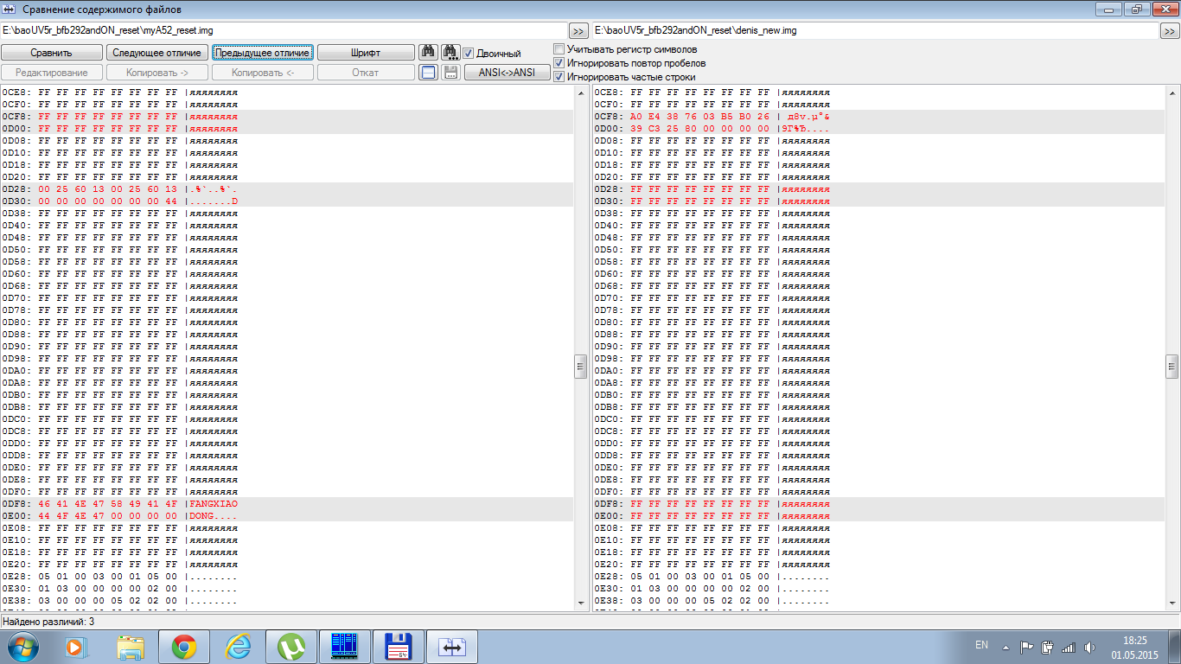This screenshot has height=664, width=1181.
Task: Click the binoculars Find icon
Action: point(428,53)
